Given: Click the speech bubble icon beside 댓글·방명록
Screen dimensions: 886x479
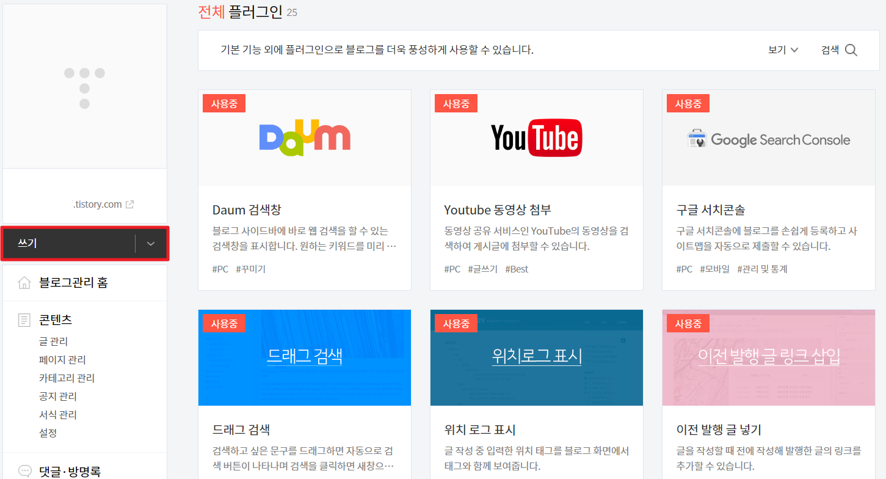Looking at the screenshot, I should tap(24, 472).
